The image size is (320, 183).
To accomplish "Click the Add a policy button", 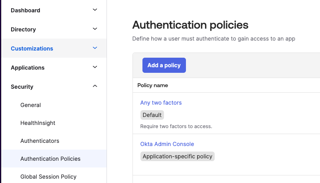I will 164,65.
